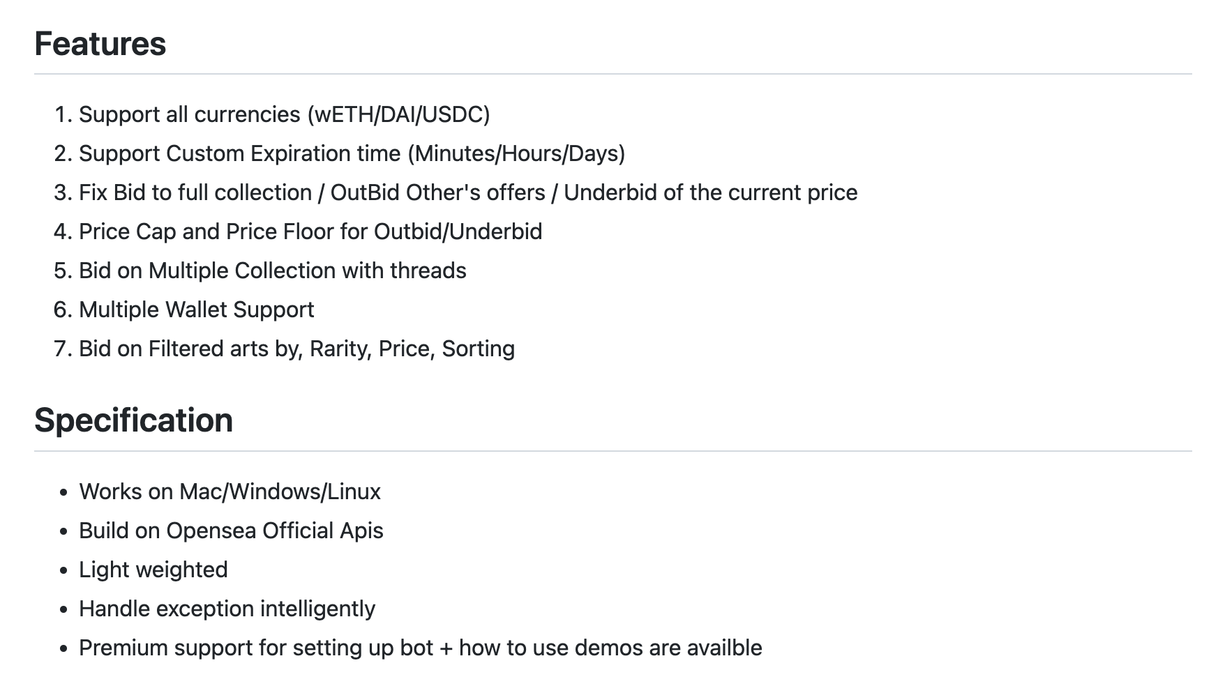Click the Specification heading

[x=133, y=420]
